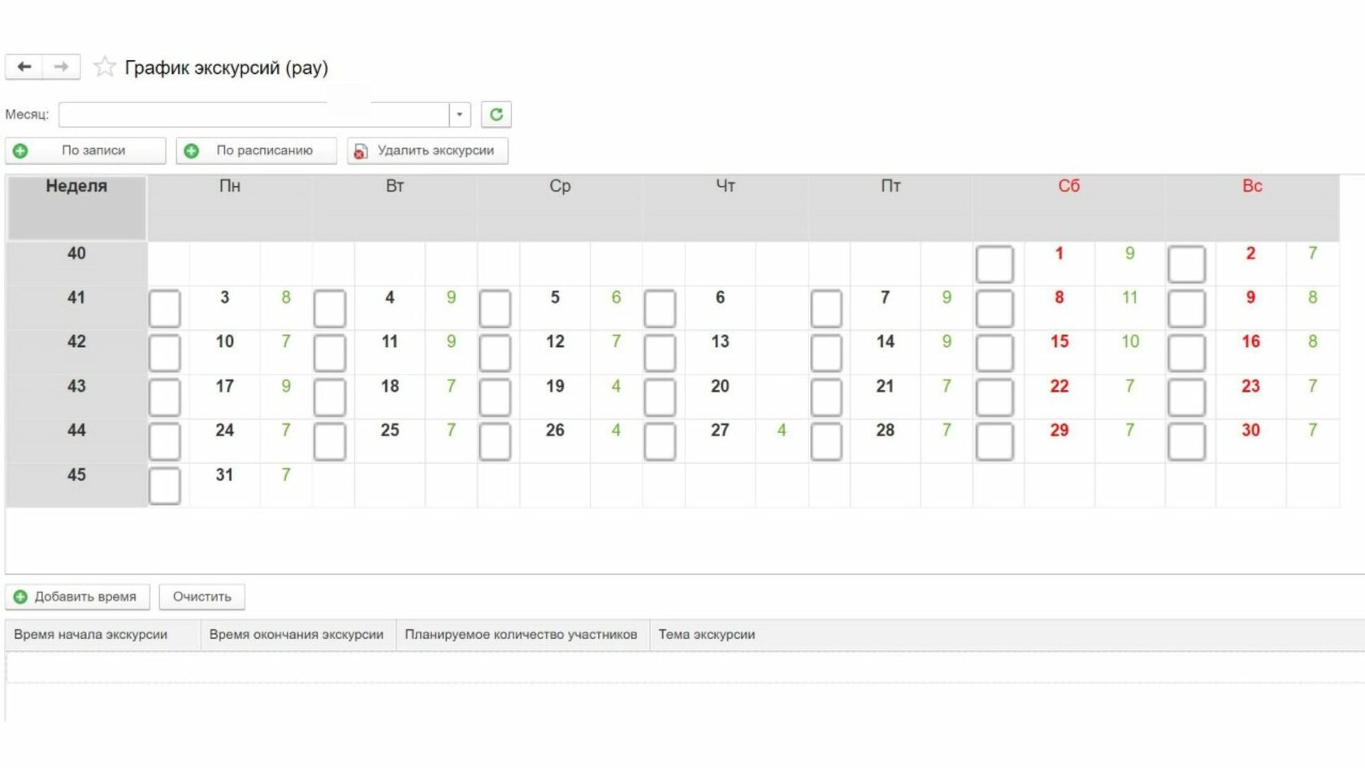1365x768 pixels.
Task: Click the Чт column header
Action: 726,207
